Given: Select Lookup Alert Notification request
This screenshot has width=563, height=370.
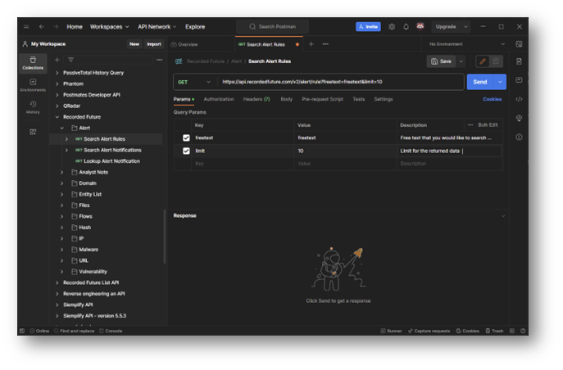Looking at the screenshot, I should pyautogui.click(x=112, y=161).
